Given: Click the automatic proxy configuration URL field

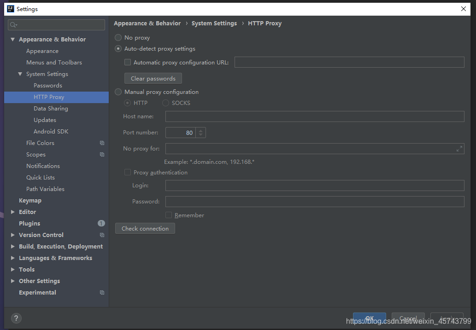Looking at the screenshot, I should point(349,62).
